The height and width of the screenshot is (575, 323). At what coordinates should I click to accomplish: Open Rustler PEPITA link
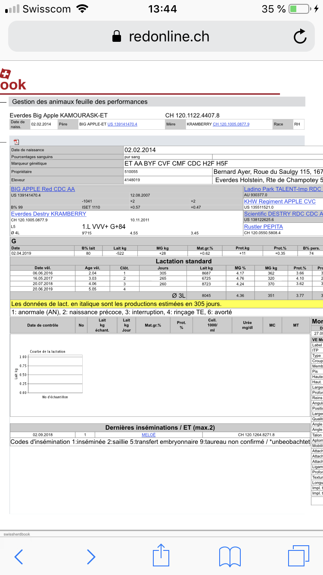pos(263,226)
